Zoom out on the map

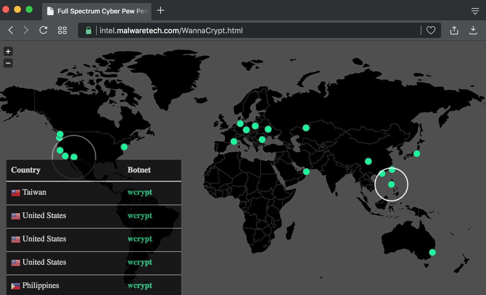point(8,63)
